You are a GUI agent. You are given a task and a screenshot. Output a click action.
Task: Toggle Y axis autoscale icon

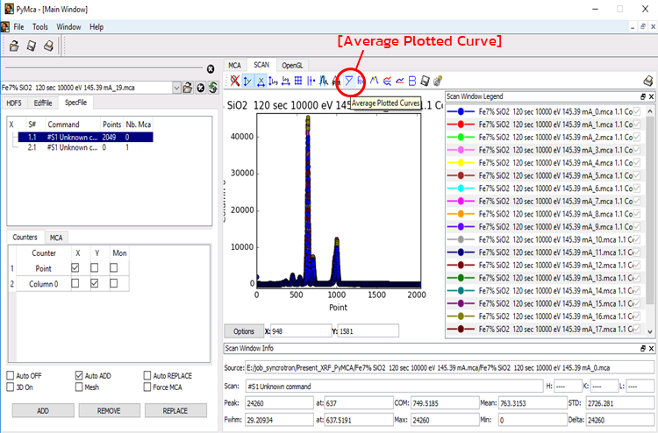(x=247, y=81)
